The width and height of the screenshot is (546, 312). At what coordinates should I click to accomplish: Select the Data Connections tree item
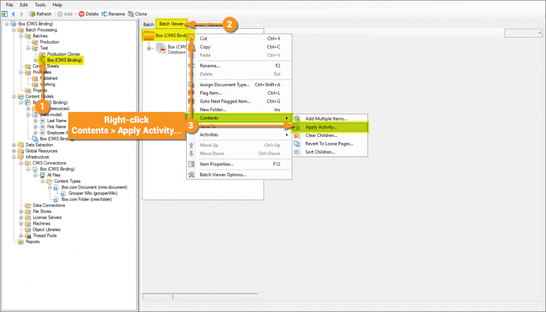coord(49,206)
